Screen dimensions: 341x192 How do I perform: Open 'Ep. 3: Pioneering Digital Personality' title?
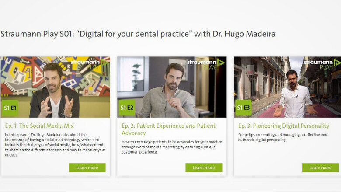pos(284,126)
